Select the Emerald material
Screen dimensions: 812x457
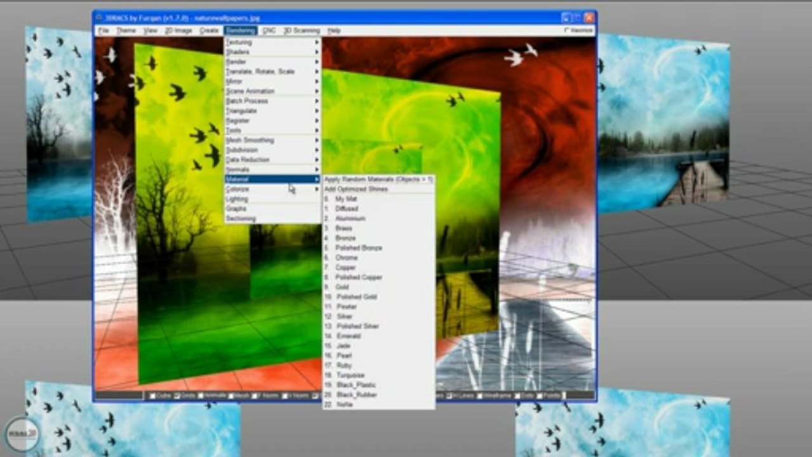click(x=378, y=336)
